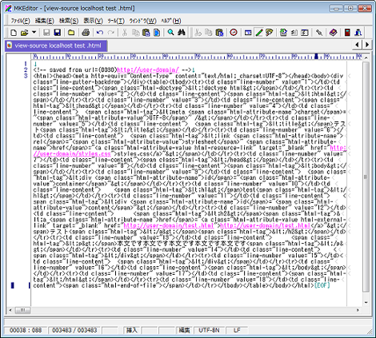Click the second user-domain/test.html link
Screen dimensions: 376x338
pyautogui.click(x=266, y=225)
